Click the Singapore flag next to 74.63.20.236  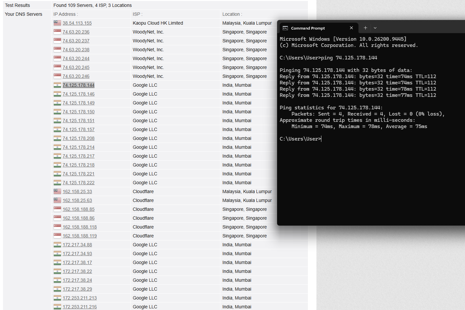pos(57,32)
